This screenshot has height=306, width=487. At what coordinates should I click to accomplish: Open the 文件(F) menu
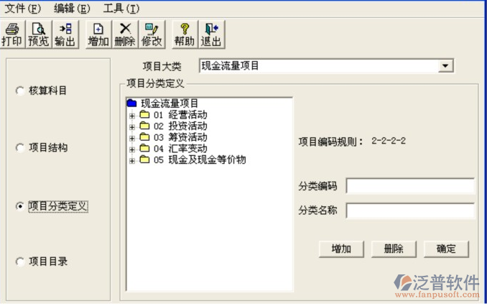[x=22, y=9]
